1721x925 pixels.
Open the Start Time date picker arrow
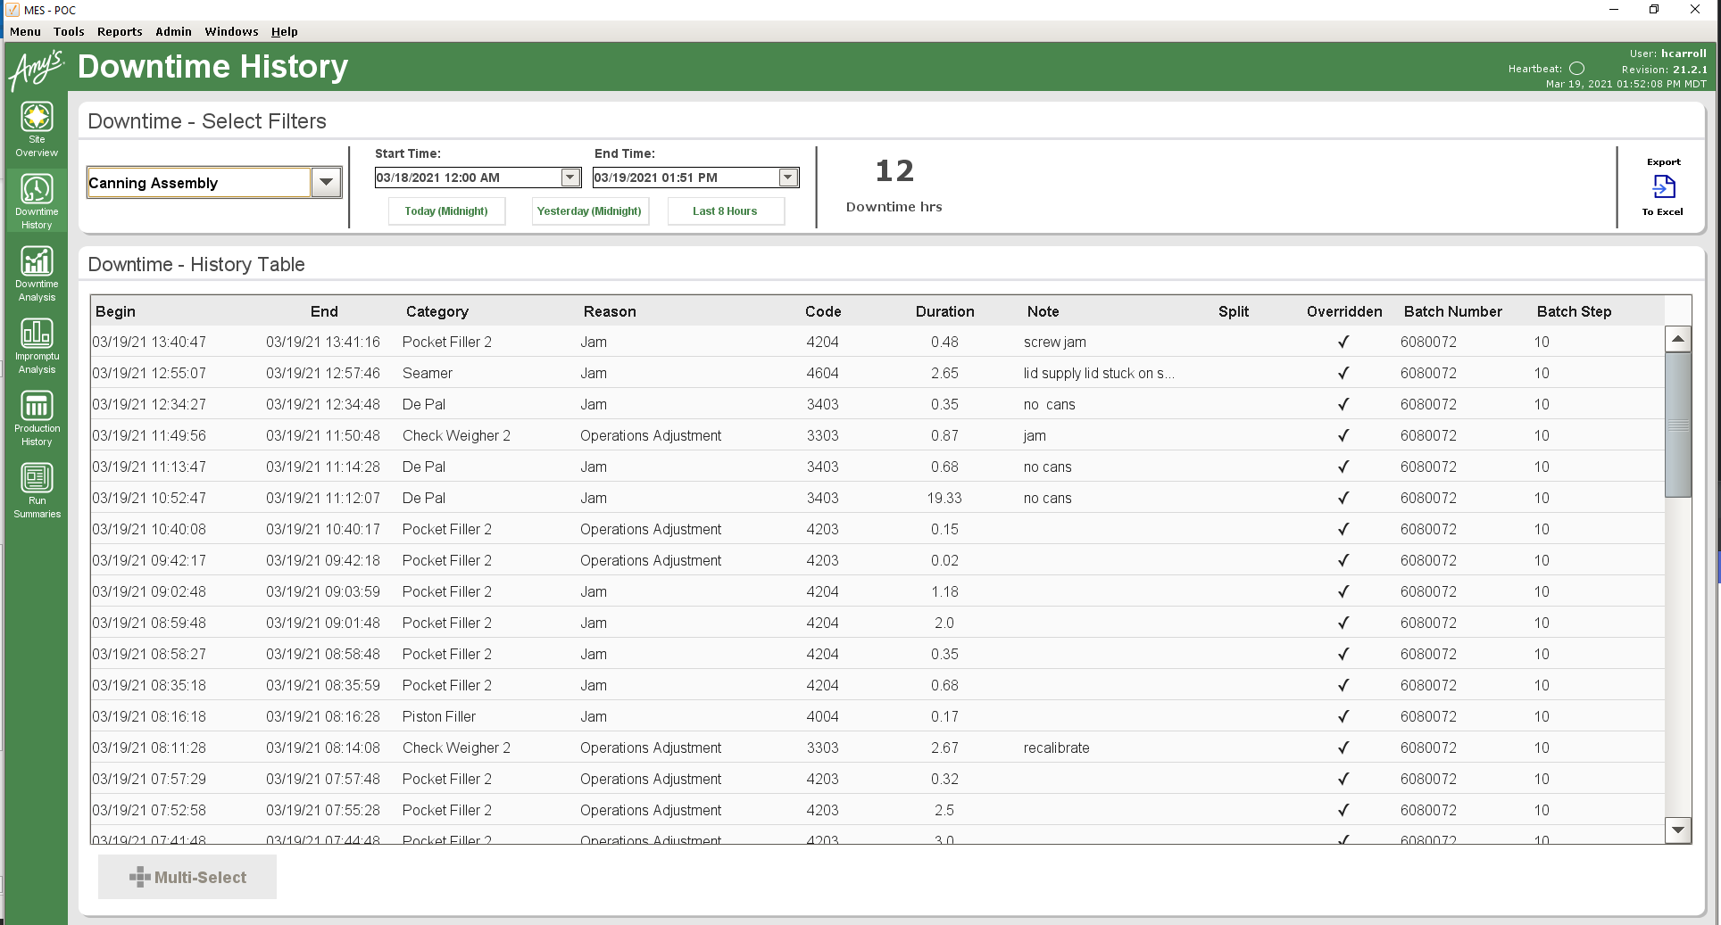[x=570, y=178]
